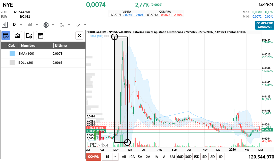Select the 5D time range
This screenshot has height=162, width=278.
click(204, 157)
